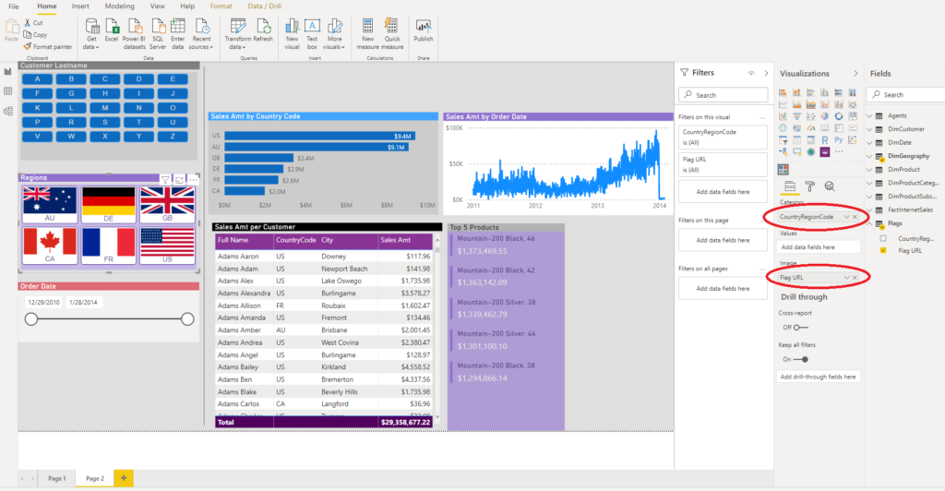Expand the DimDate table
The height and width of the screenshot is (491, 945).
(869, 143)
